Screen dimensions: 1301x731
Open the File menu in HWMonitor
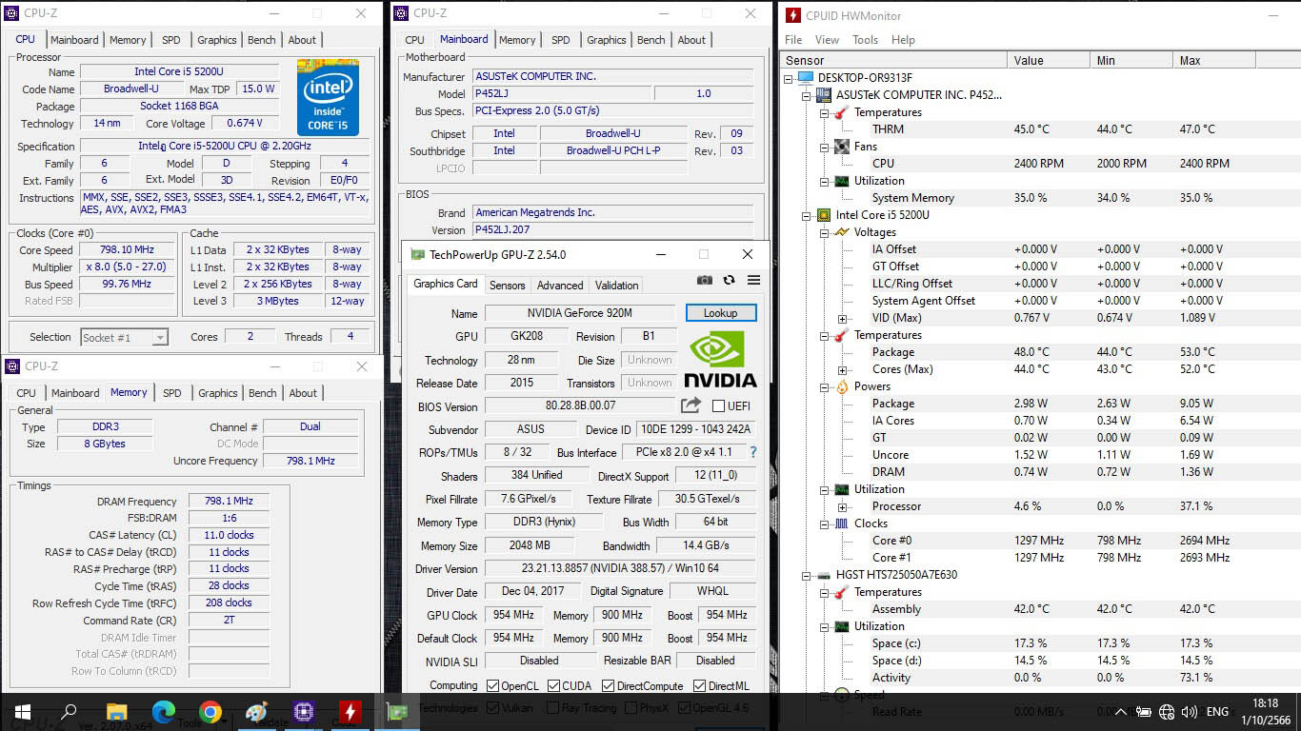[x=793, y=40]
